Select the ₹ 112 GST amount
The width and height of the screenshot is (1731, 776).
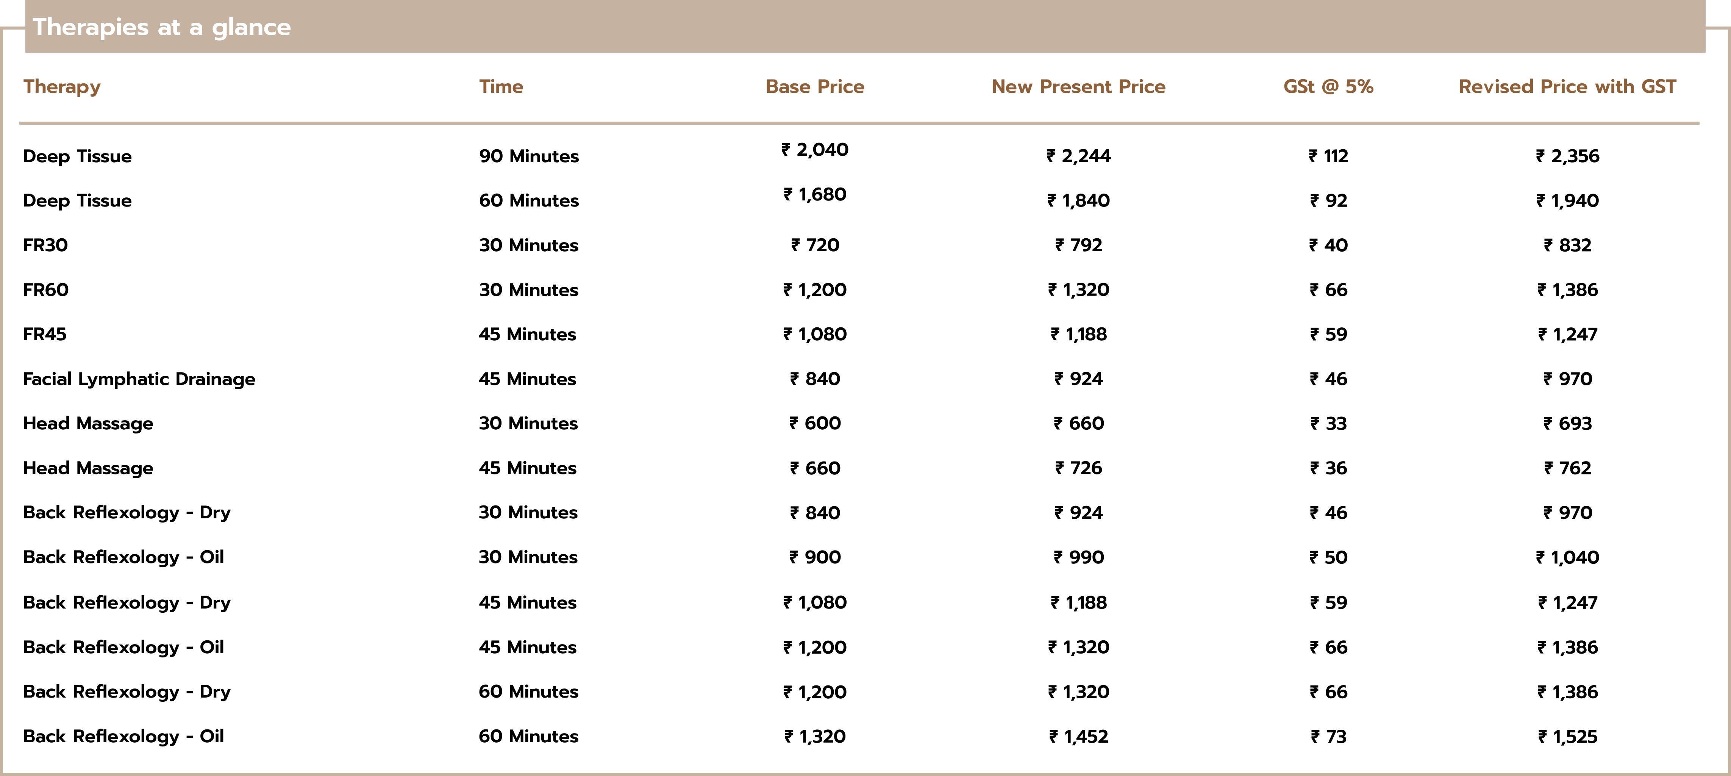(1328, 156)
